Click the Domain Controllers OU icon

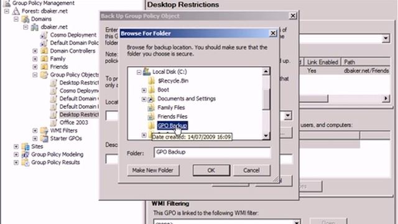44,51
